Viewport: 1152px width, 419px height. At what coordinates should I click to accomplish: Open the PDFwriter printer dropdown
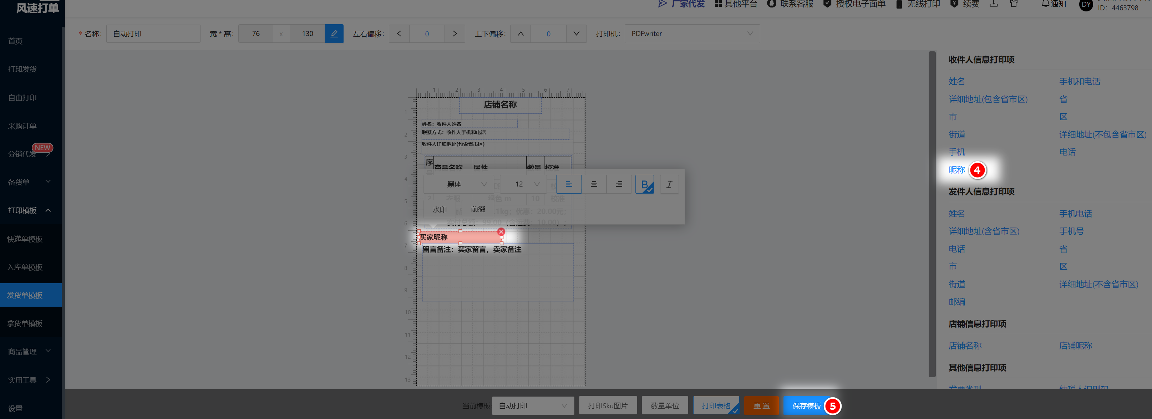(691, 34)
